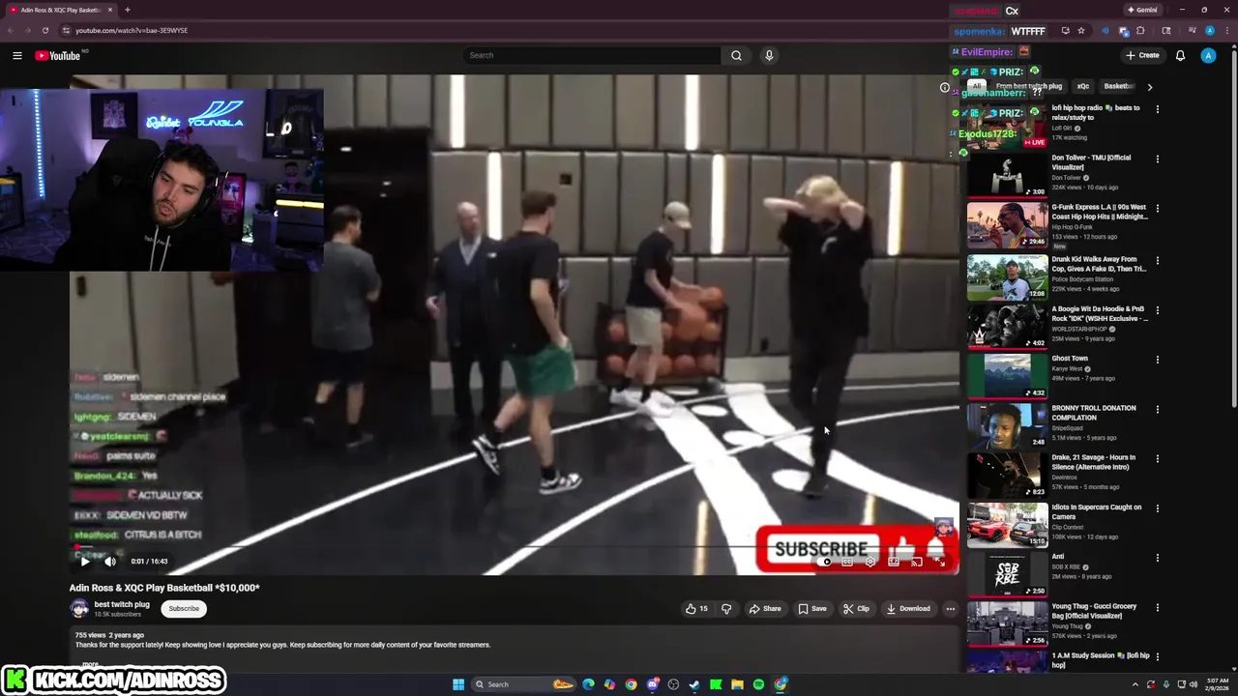
Task: Reload the page in Chrome
Action: click(x=44, y=30)
